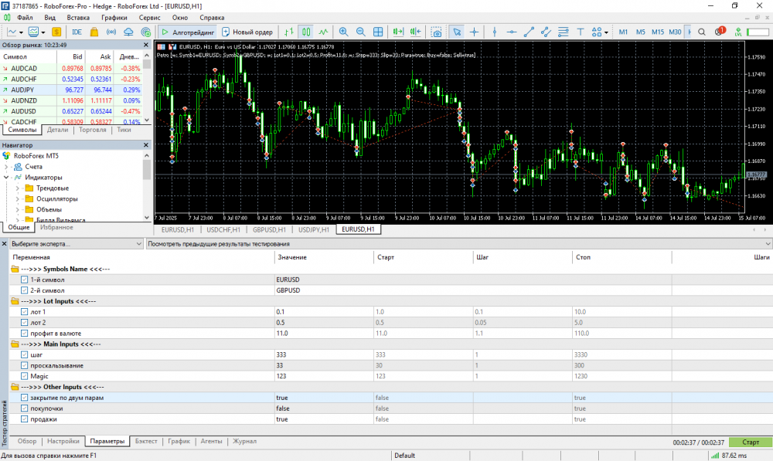The height and width of the screenshot is (461, 773).
Task: Open the Market shopping bag icon
Action: click(94, 32)
